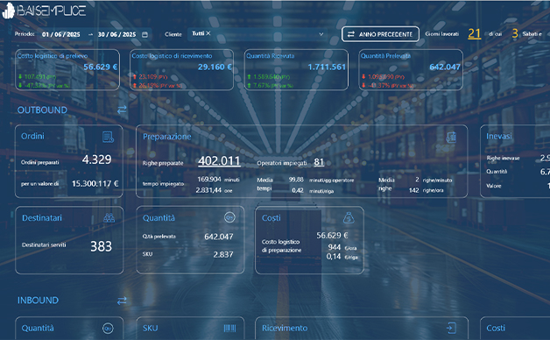Click the Q.tà prelevata value 642.047
Viewport: 550px width, 340px height.
[219, 237]
